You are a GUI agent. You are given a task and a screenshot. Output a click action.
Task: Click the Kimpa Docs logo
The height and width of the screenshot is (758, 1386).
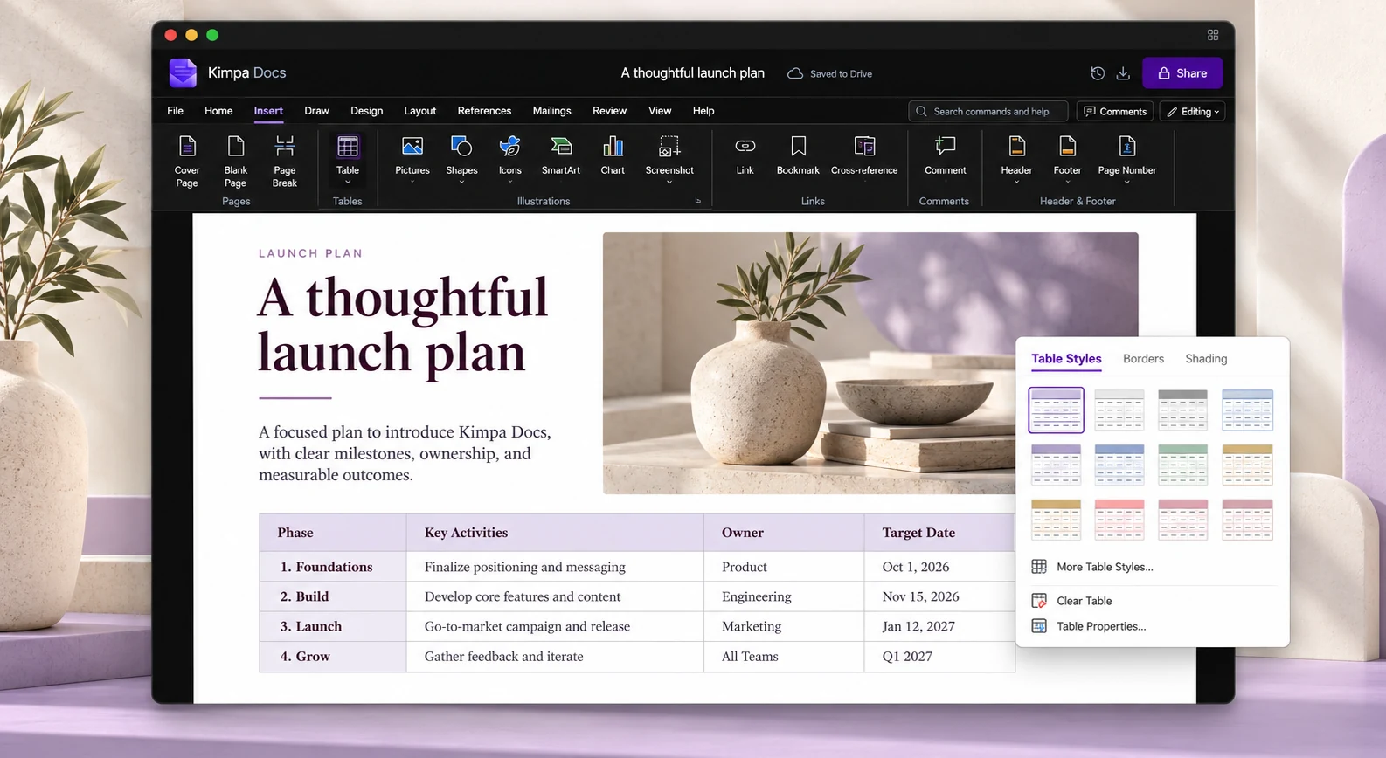pos(183,73)
